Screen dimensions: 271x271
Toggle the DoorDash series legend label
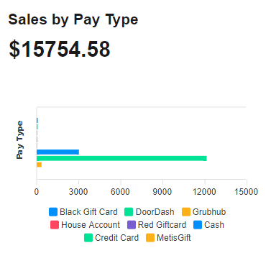pos(155,212)
